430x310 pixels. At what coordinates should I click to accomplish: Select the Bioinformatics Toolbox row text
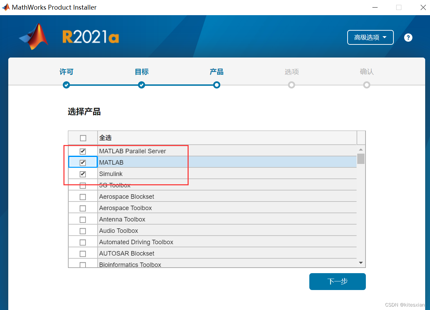(130, 265)
